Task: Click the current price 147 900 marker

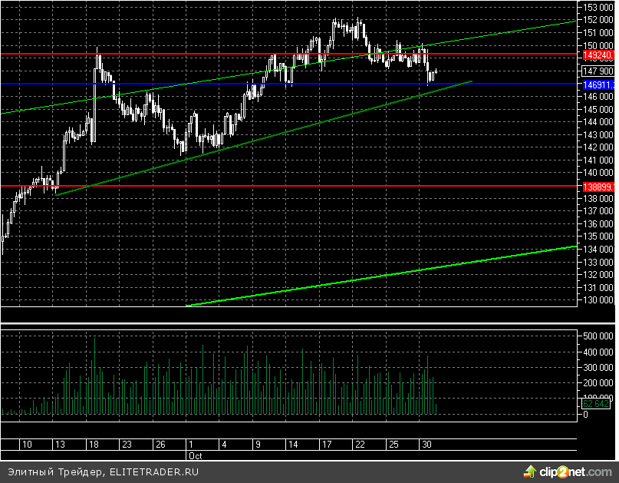Action: (597, 70)
